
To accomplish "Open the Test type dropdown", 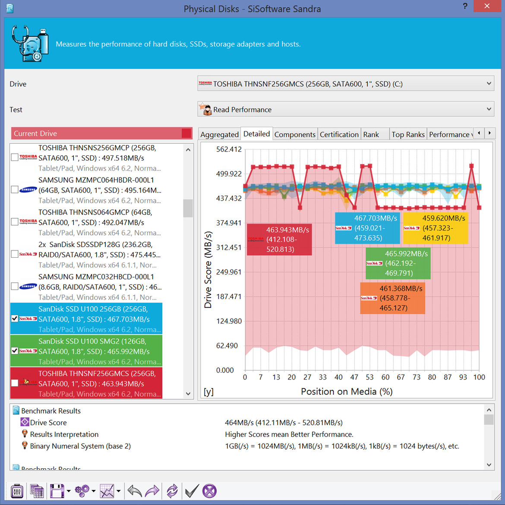I will (x=346, y=109).
